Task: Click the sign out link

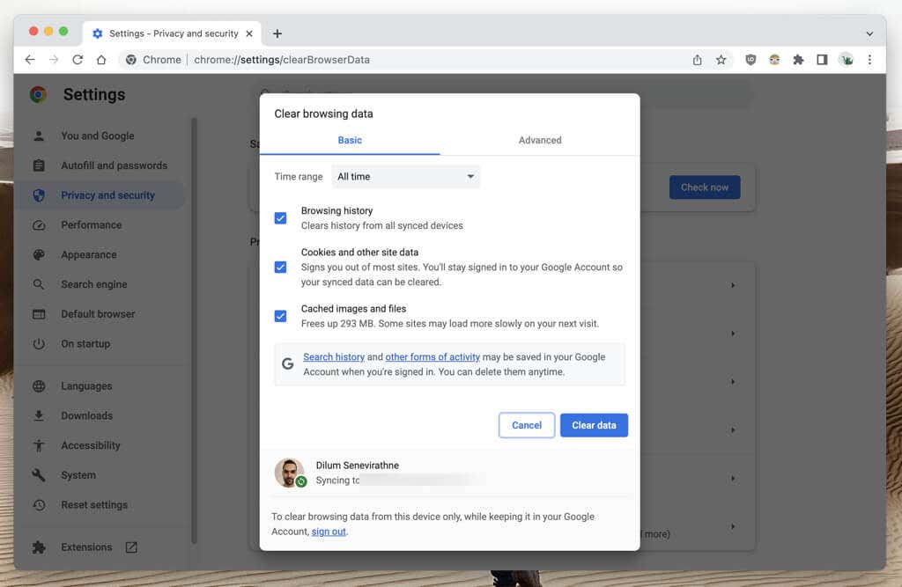Action: pyautogui.click(x=329, y=532)
